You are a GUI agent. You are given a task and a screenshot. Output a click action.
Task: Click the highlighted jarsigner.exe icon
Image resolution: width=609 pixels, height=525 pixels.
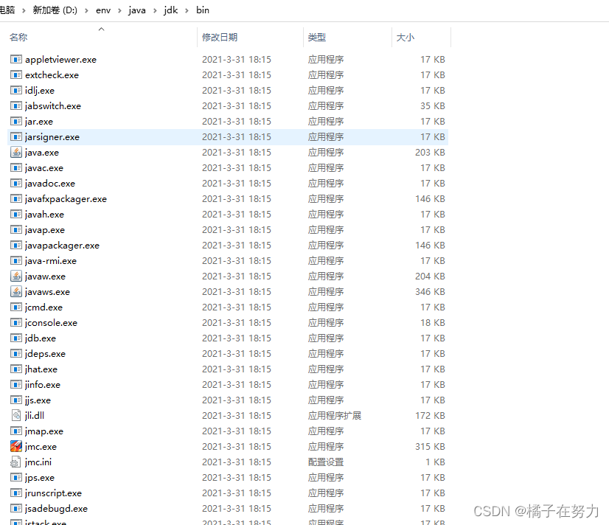pyautogui.click(x=17, y=136)
